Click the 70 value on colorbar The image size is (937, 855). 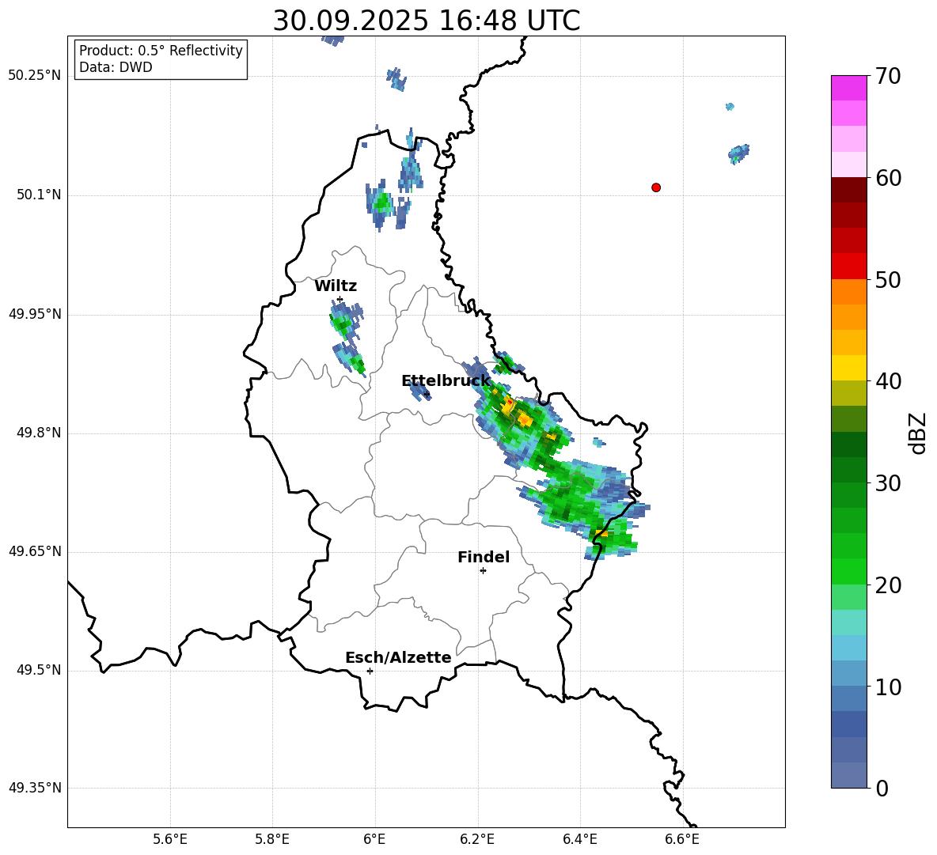coord(889,76)
